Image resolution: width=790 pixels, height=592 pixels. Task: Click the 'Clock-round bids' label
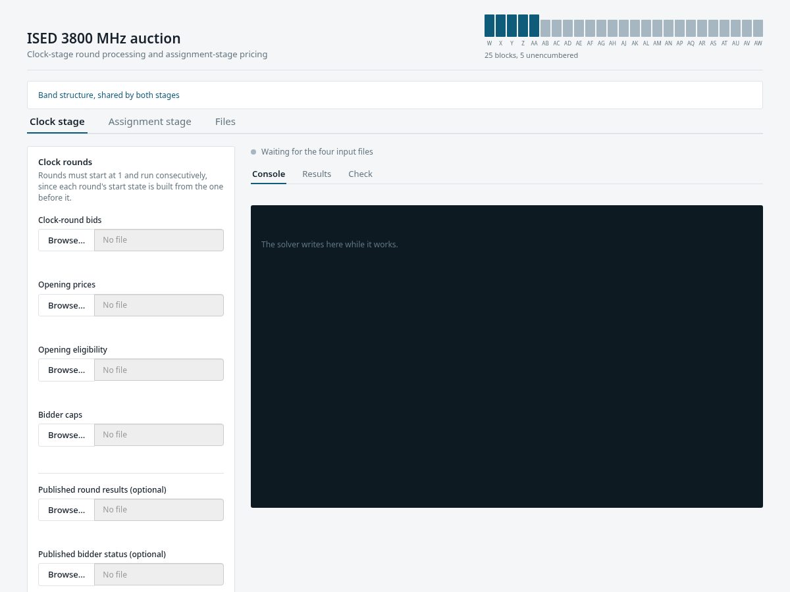coord(70,220)
